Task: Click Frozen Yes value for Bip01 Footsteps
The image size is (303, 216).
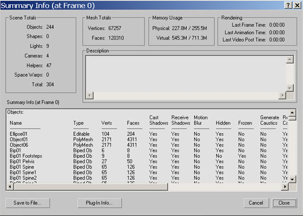Action: point(242,156)
